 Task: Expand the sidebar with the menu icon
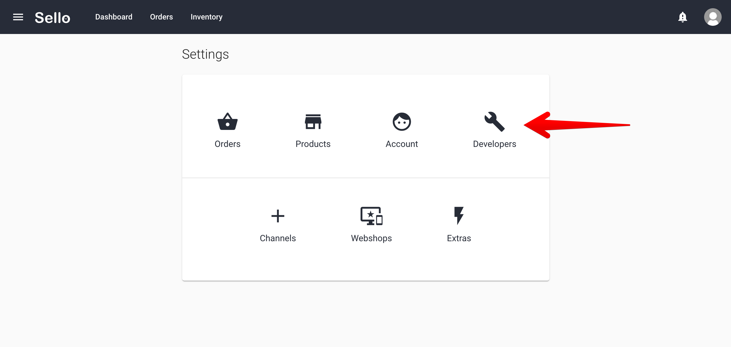pos(18,17)
